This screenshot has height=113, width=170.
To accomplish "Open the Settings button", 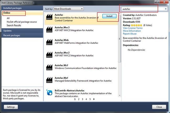I will tap(11, 107).
